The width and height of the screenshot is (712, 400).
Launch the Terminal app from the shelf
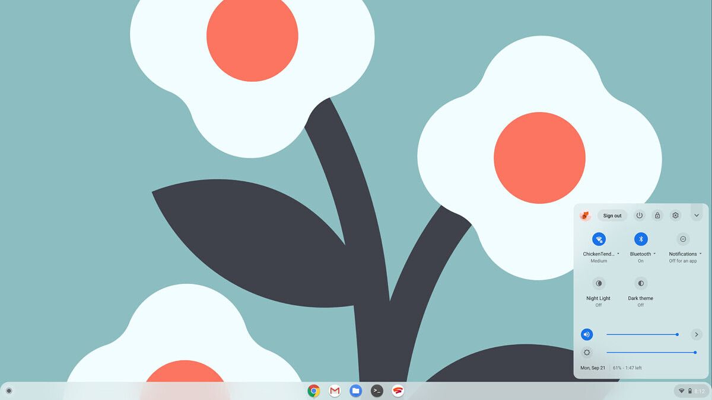[377, 391]
